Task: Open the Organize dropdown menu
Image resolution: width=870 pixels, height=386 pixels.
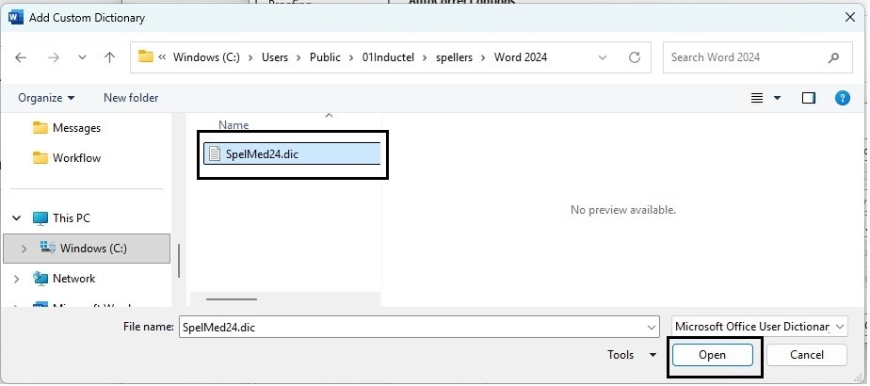Action: click(x=46, y=98)
